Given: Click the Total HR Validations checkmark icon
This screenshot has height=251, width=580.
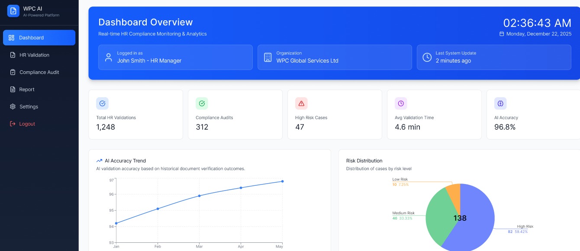Looking at the screenshot, I should click(x=102, y=103).
